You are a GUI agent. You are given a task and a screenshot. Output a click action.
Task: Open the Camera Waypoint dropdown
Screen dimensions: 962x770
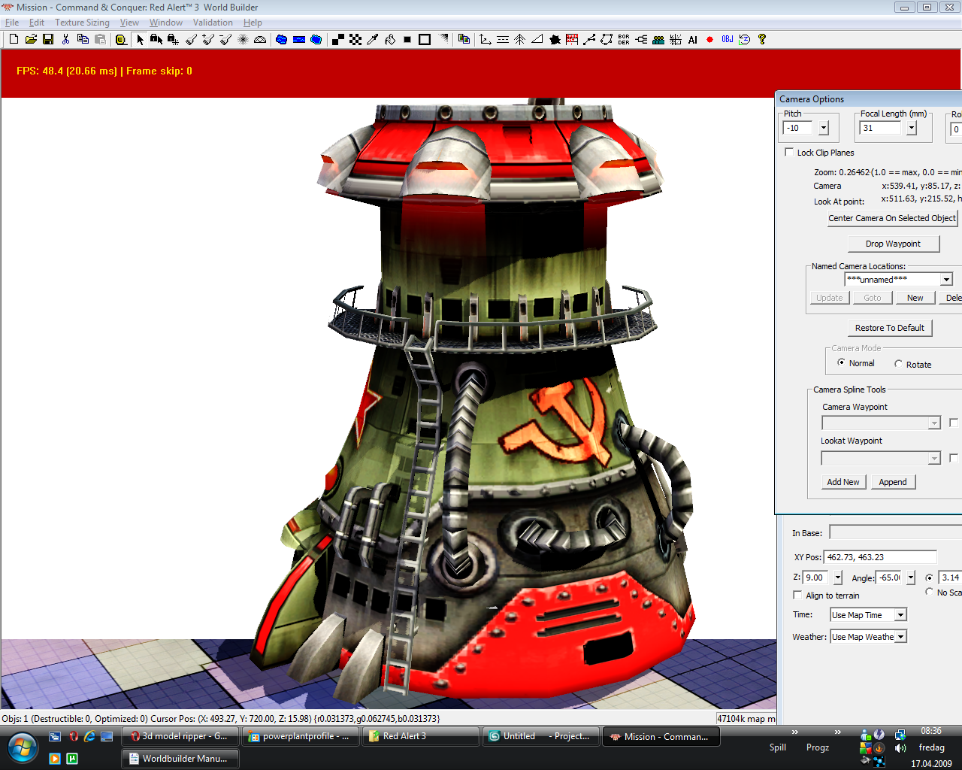point(934,423)
